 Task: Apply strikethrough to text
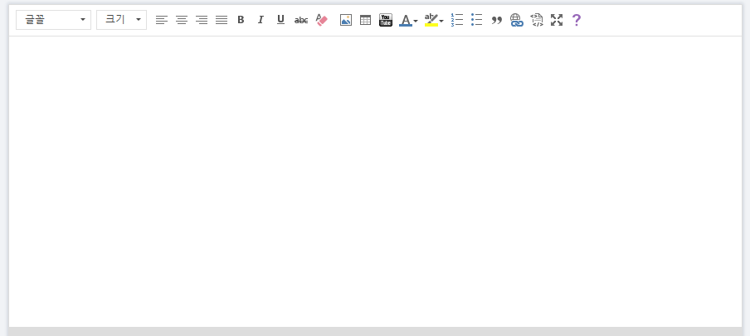[x=301, y=20]
